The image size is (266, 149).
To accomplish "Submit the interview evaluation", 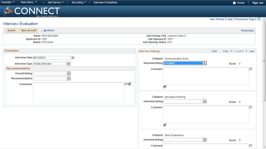I will [x=11, y=30].
